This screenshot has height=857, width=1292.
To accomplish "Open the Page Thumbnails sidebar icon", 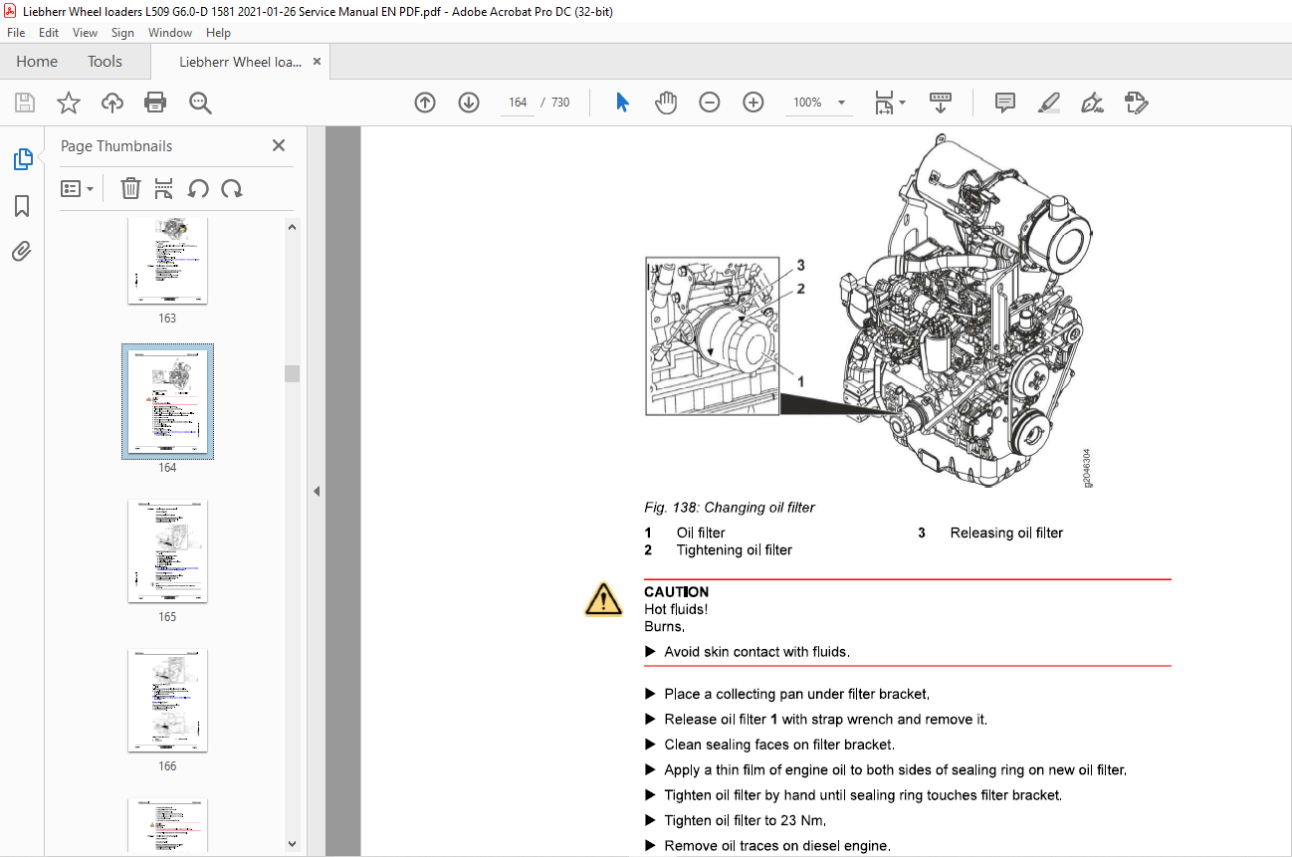I will pyautogui.click(x=22, y=159).
